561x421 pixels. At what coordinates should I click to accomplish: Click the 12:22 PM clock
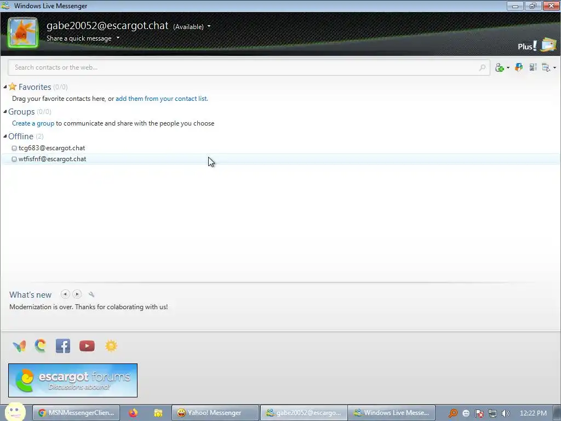[x=533, y=413]
